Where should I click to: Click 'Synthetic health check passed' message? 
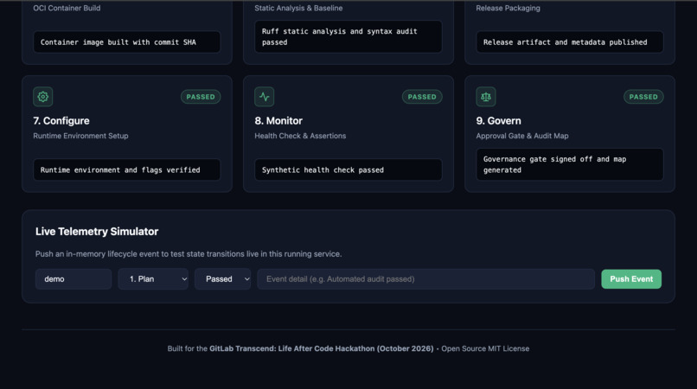(348, 169)
